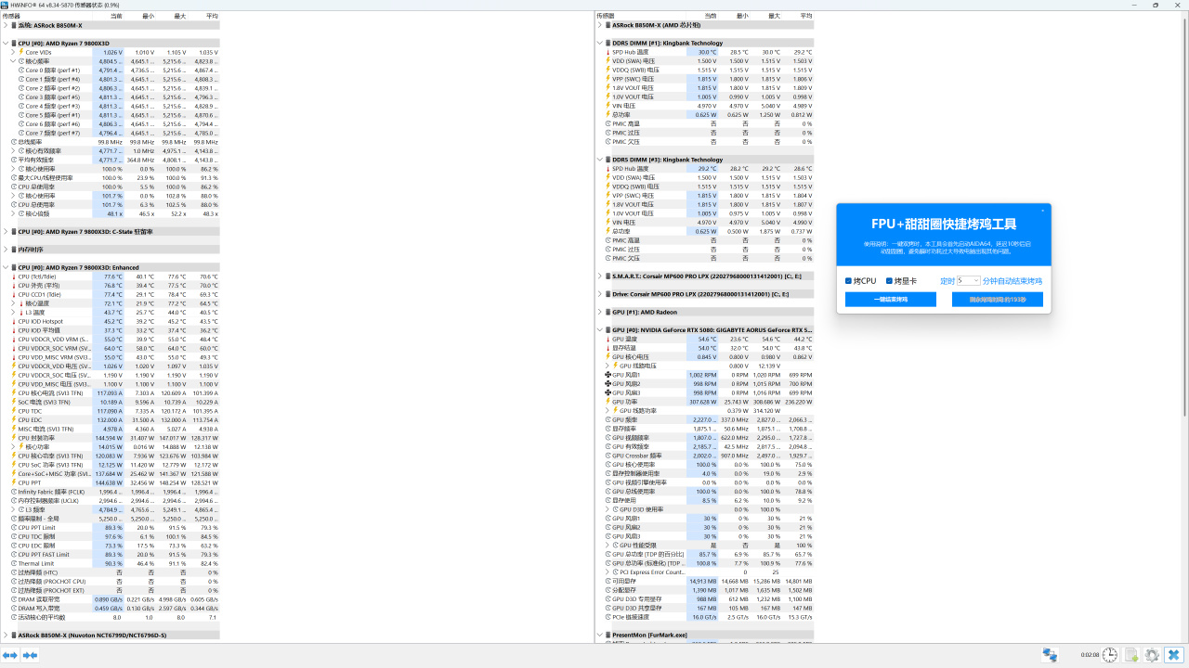Image resolution: width=1189 pixels, height=668 pixels.
Task: Expand the PresentMon [FurMark.exe] group
Action: [599, 636]
